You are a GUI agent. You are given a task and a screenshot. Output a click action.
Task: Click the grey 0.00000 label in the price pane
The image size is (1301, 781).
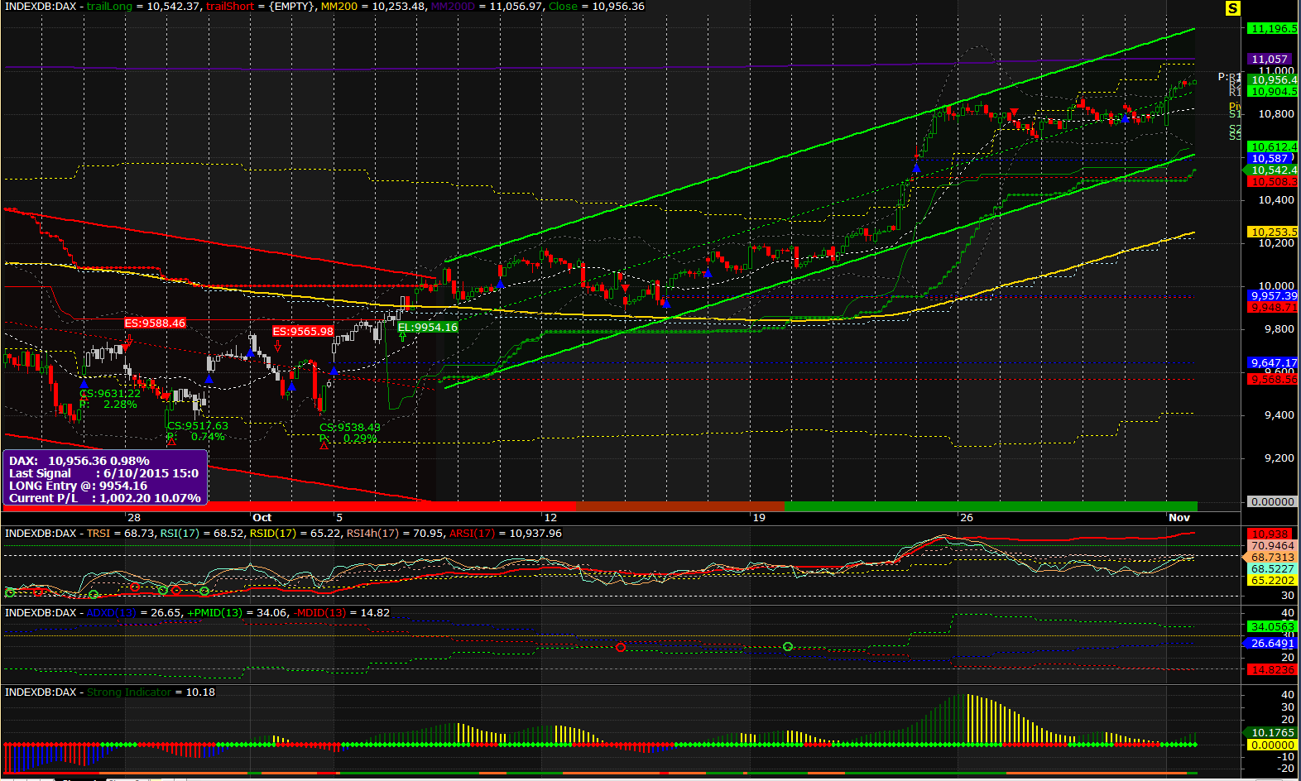pos(1273,501)
